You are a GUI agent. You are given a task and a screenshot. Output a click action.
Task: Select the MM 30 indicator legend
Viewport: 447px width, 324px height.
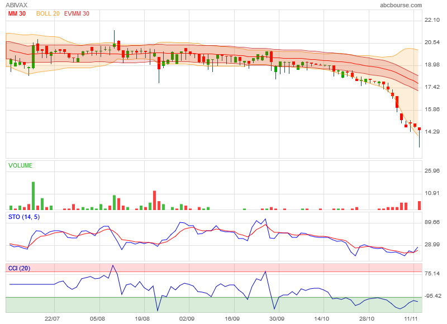(17, 13)
